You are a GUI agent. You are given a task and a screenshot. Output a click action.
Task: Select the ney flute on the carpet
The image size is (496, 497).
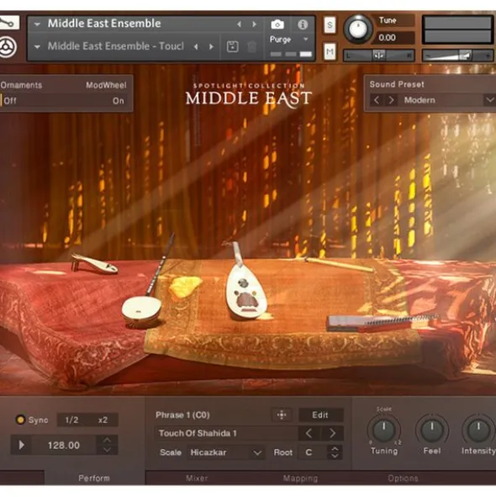(x=339, y=264)
